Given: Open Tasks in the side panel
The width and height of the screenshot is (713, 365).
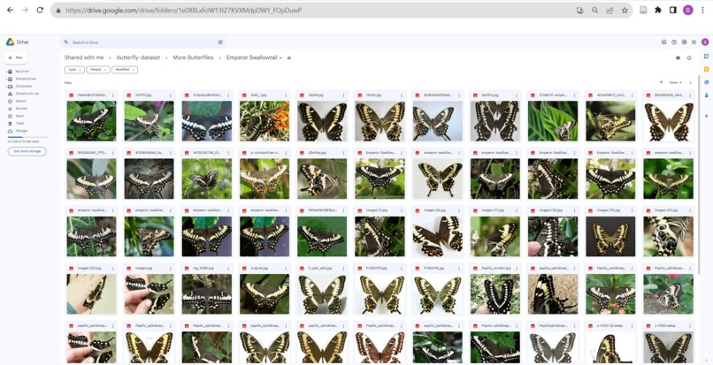Looking at the screenshot, I should point(706,82).
